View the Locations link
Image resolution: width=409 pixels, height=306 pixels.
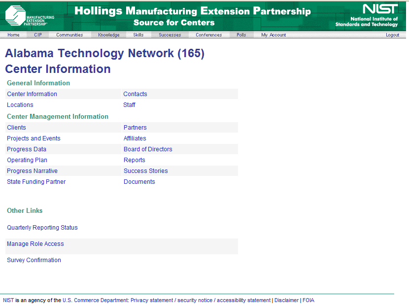click(20, 105)
